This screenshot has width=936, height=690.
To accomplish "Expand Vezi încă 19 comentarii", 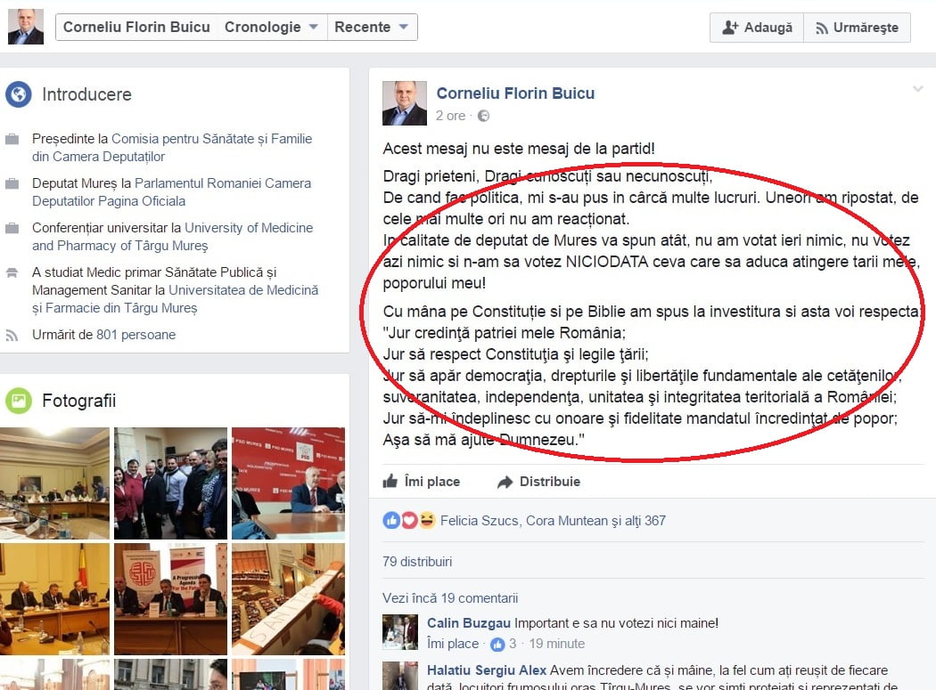I will (450, 598).
